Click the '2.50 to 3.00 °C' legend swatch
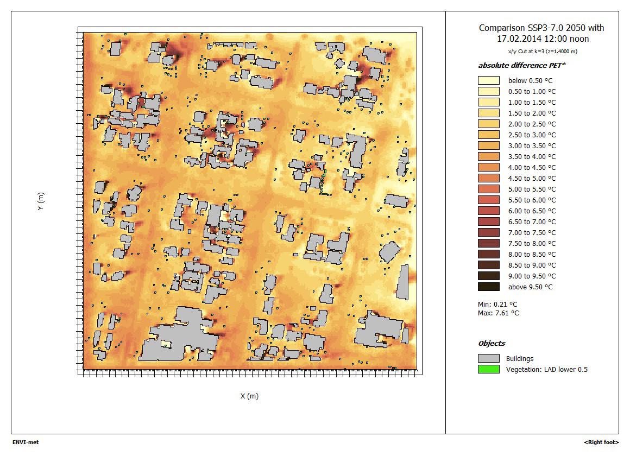This screenshot has width=630, height=456. pyautogui.click(x=489, y=135)
